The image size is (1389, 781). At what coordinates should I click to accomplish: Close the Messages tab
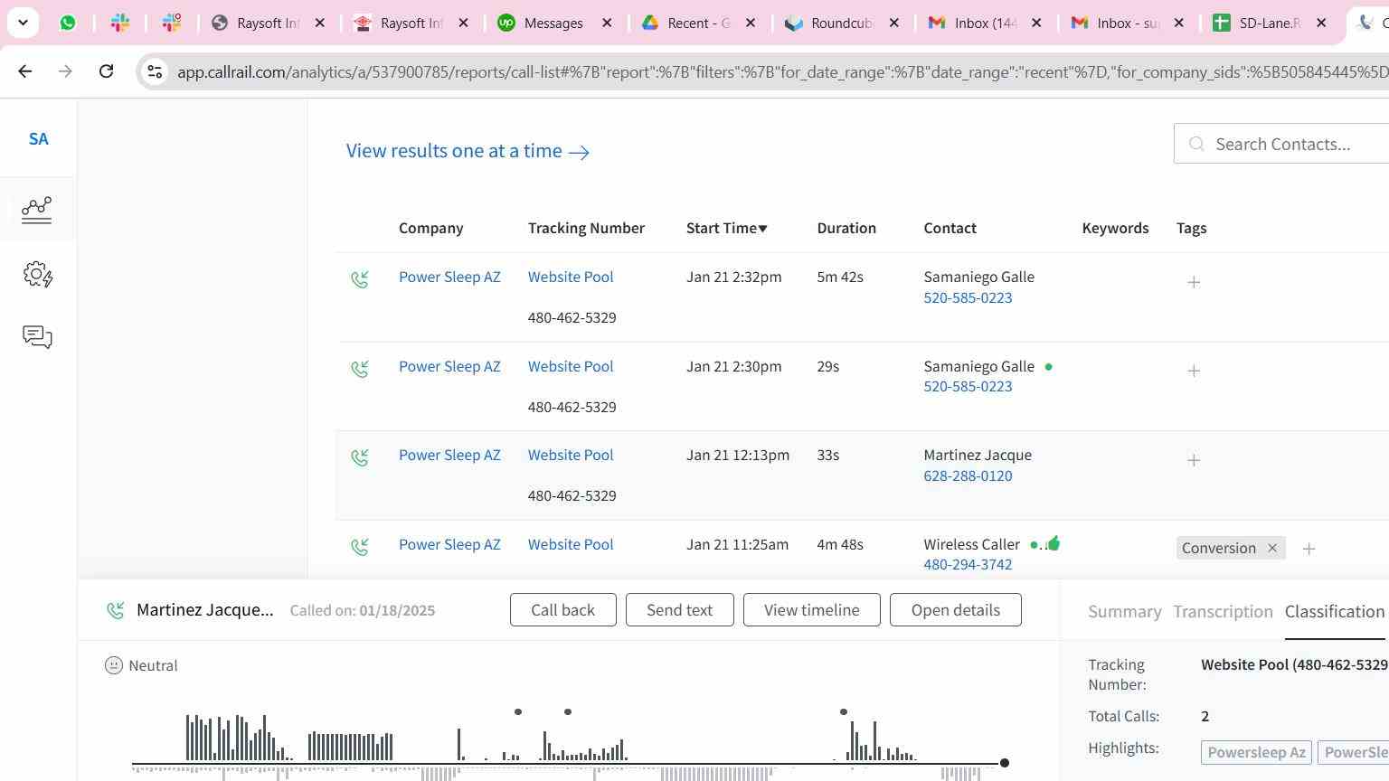pos(608,23)
